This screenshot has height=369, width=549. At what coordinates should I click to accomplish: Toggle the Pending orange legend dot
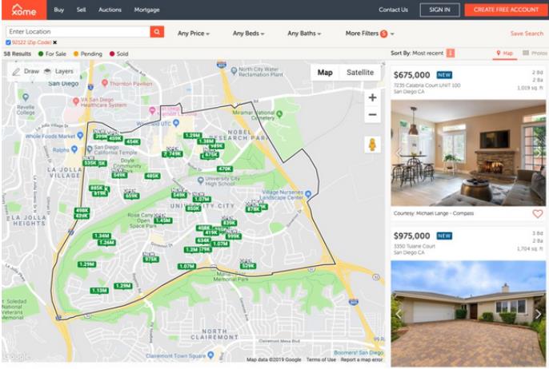coord(76,54)
